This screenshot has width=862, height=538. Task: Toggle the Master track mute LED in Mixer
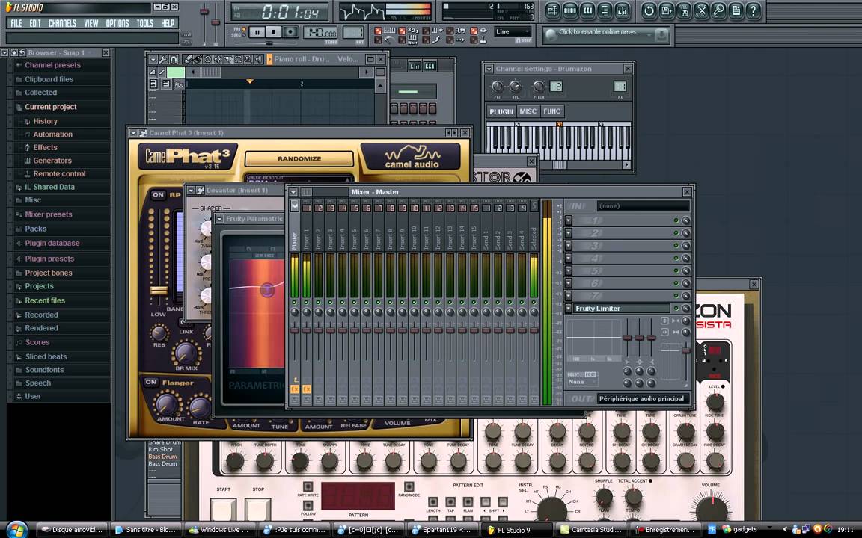(295, 303)
